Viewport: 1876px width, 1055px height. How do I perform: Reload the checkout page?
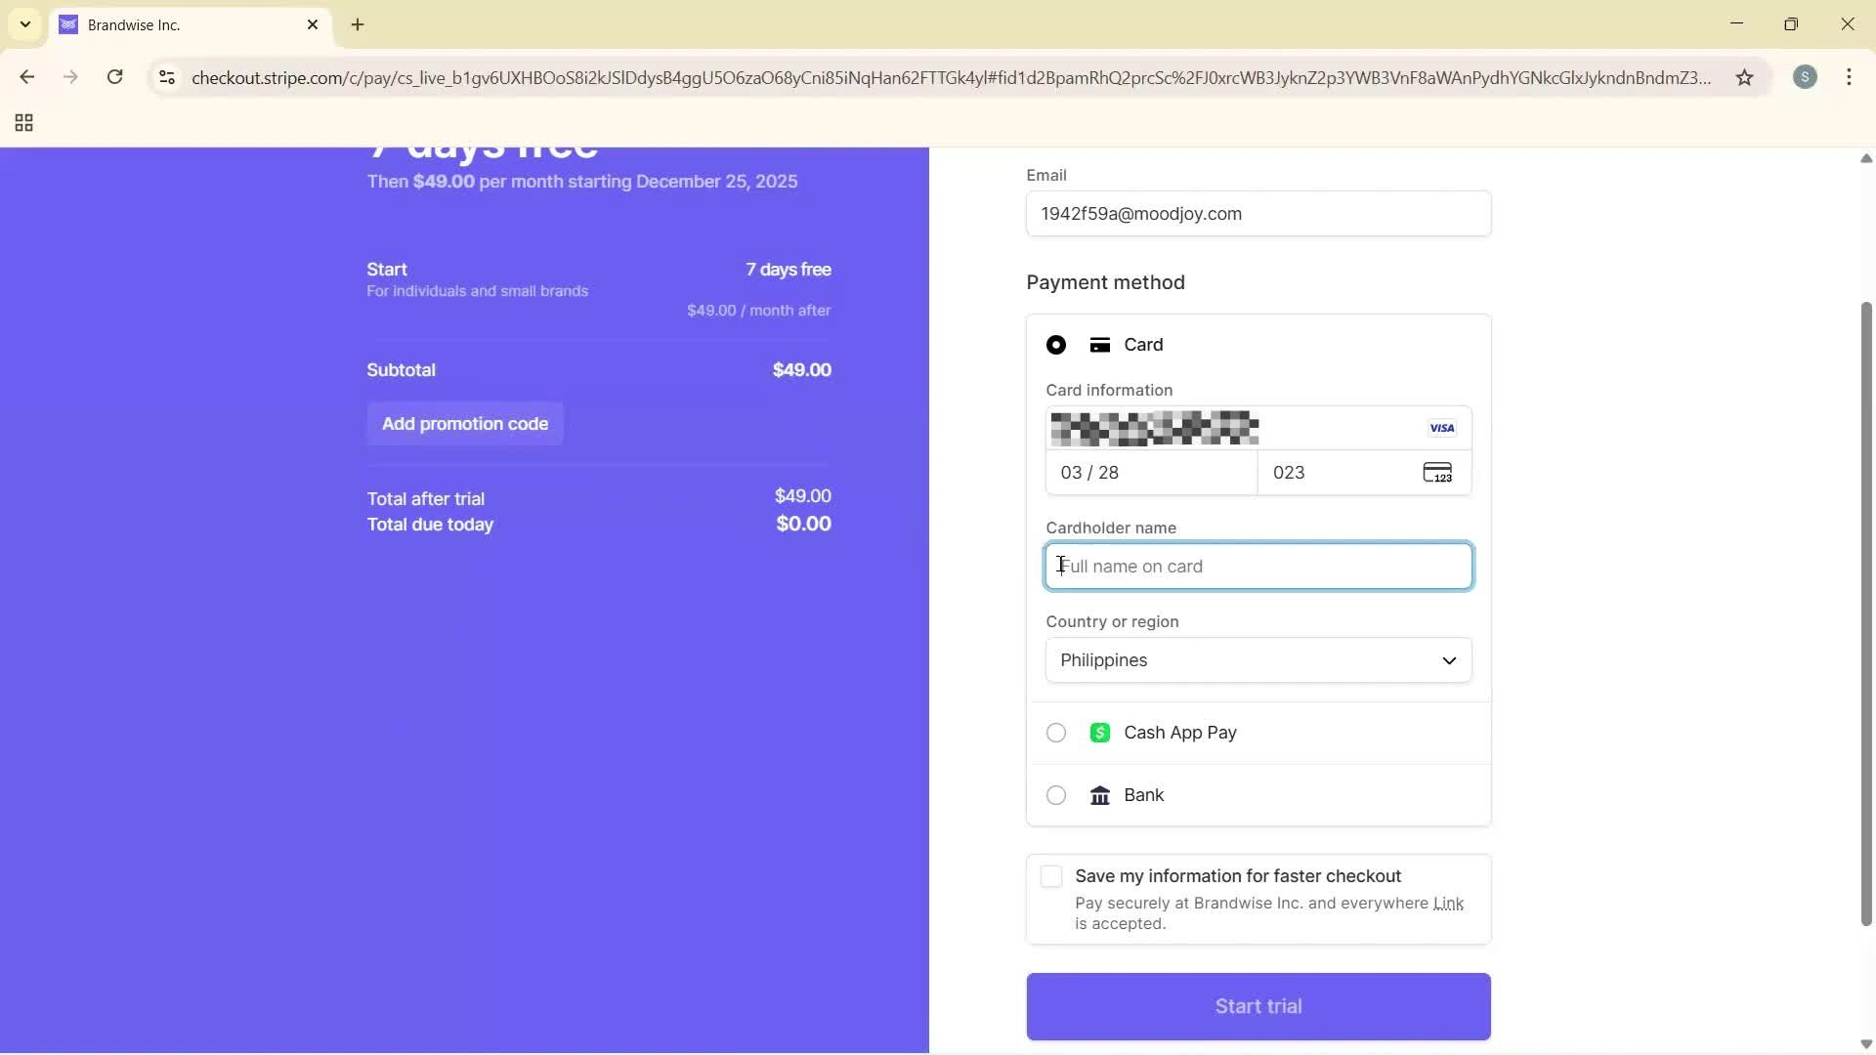tap(114, 77)
